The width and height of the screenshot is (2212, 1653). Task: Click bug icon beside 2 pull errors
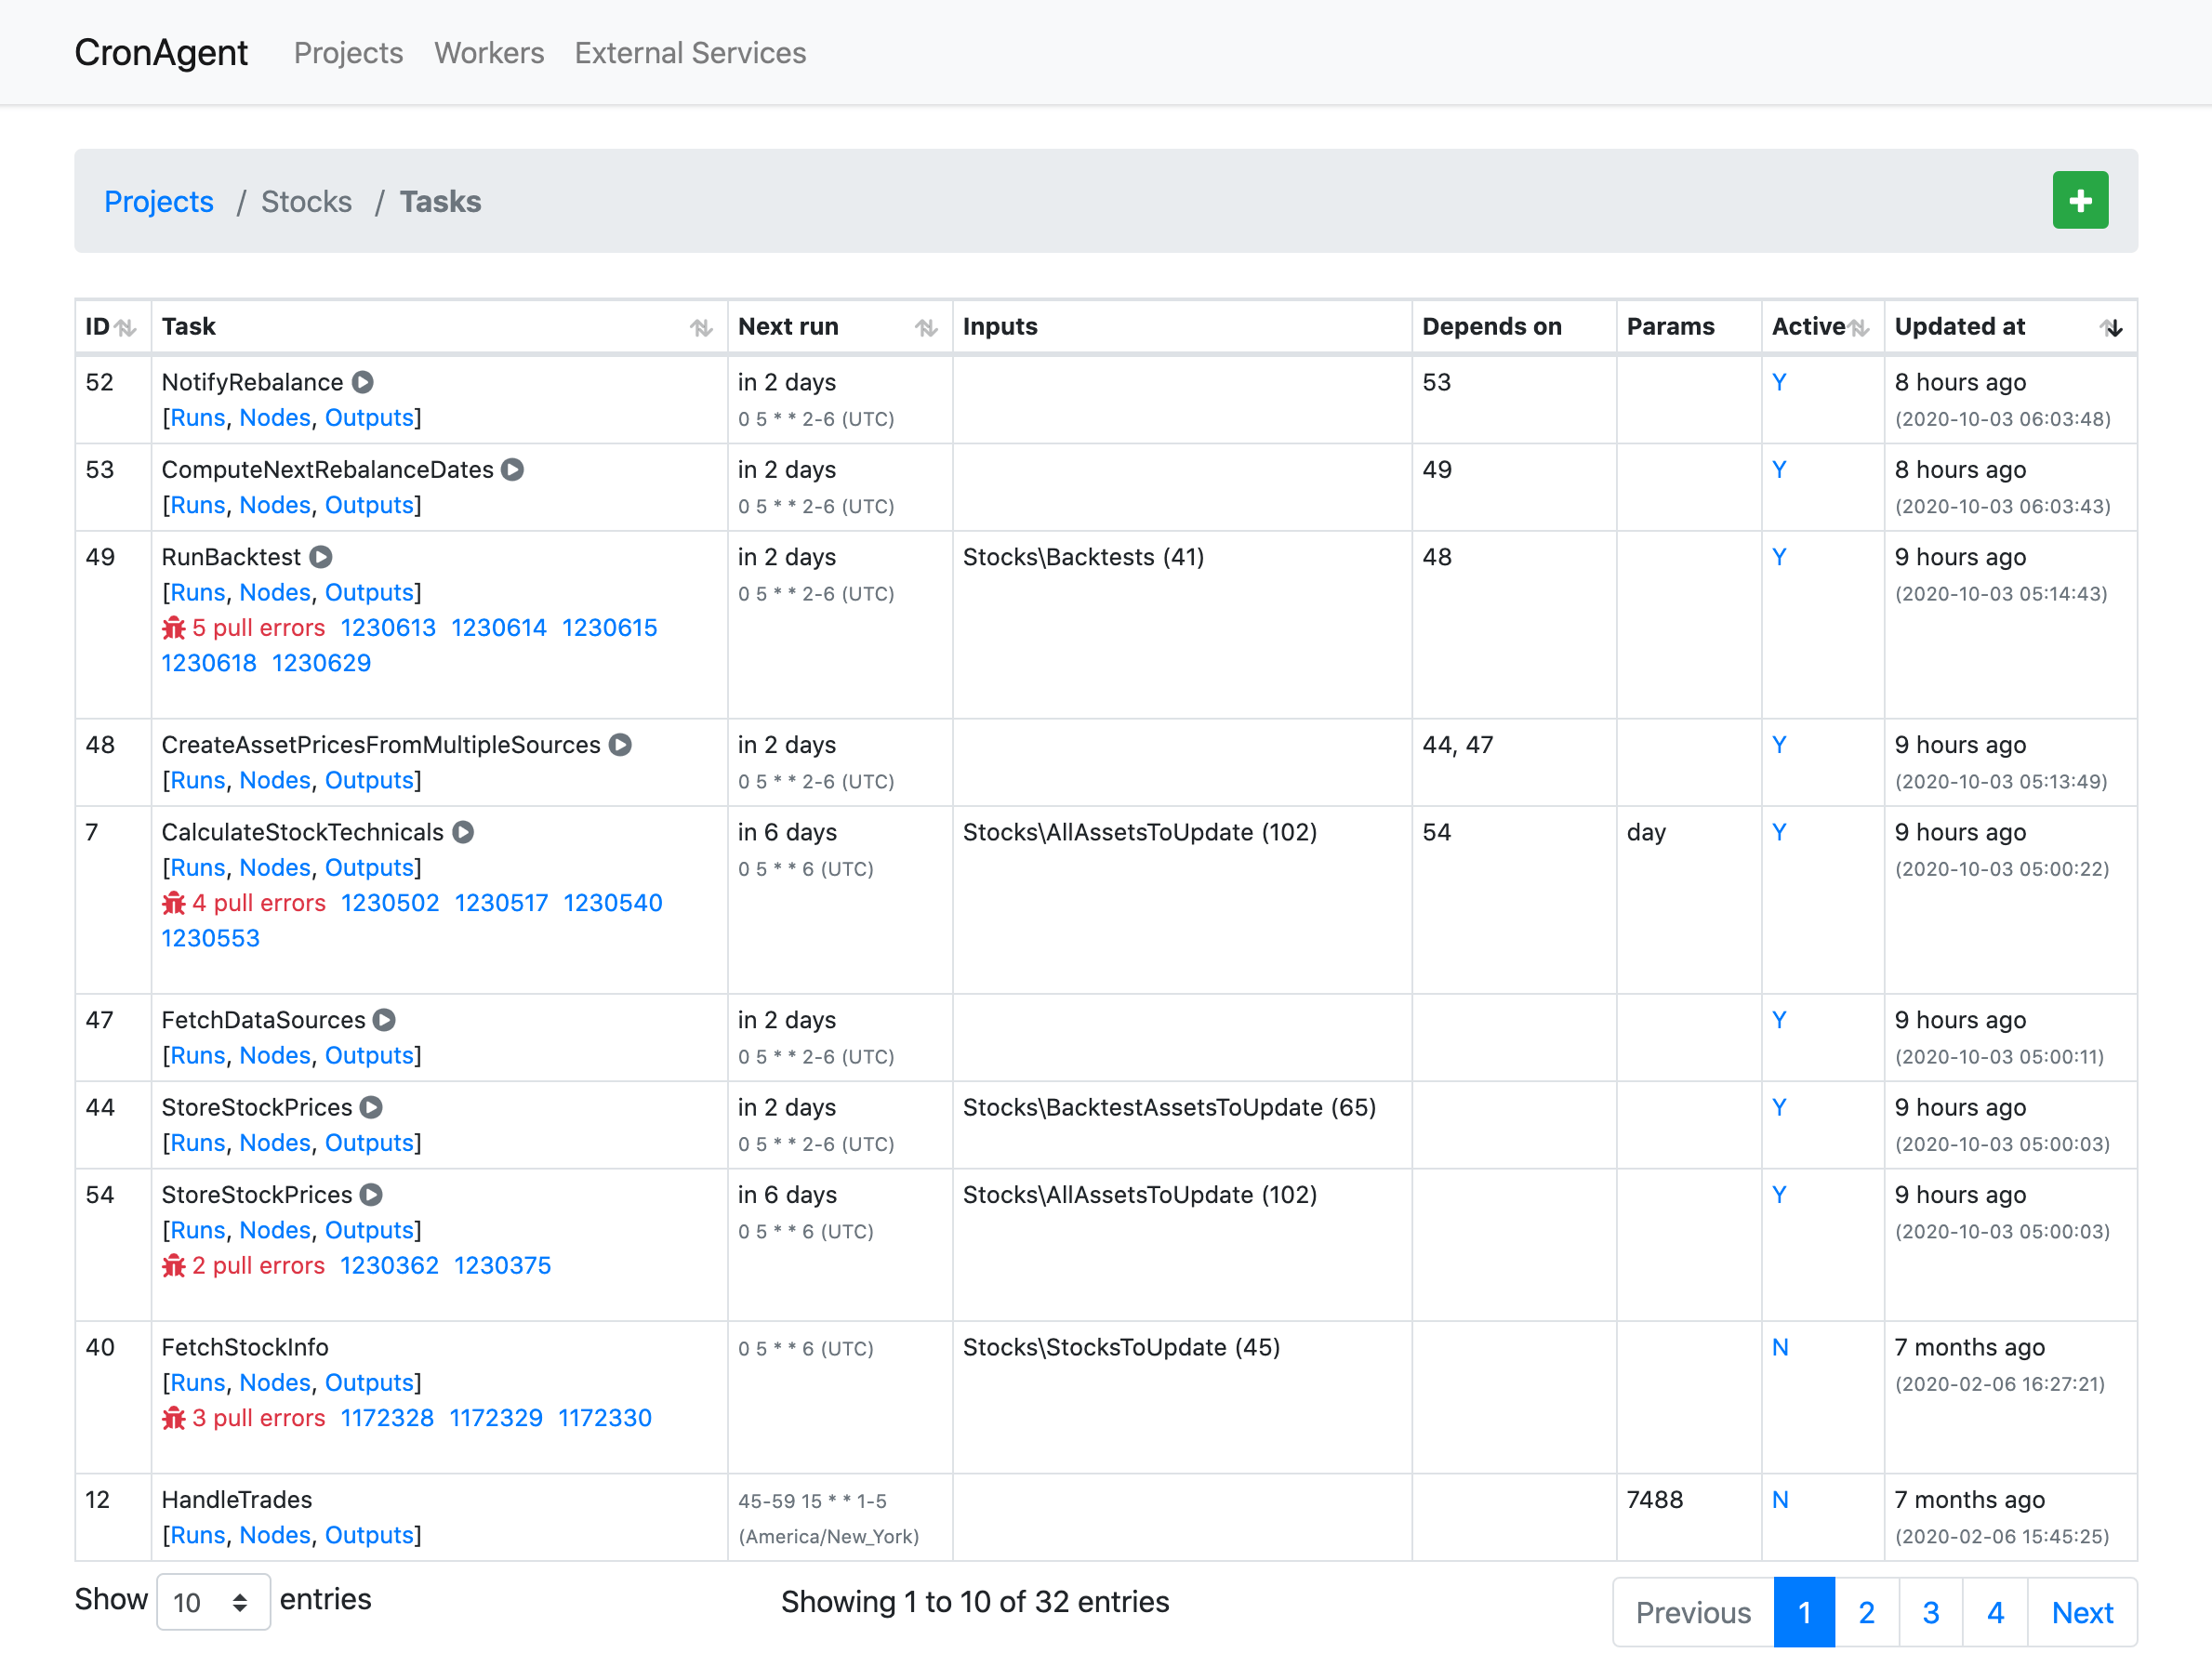point(174,1266)
